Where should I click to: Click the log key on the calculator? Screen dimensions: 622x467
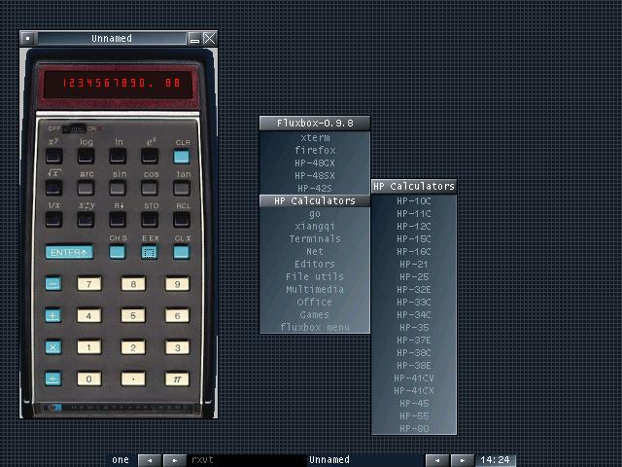pos(86,156)
